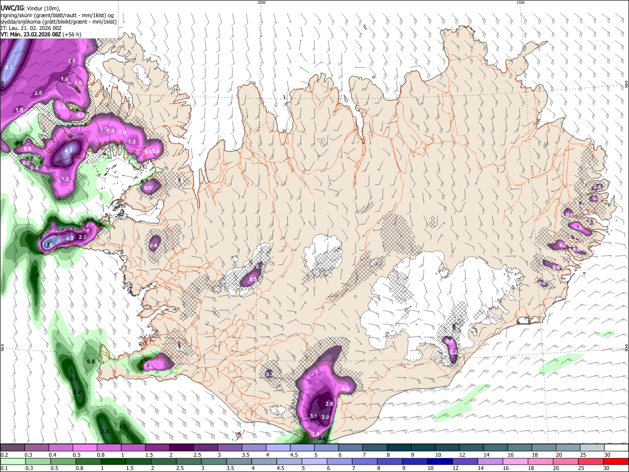Click the '3.1' snowfall value

pyautogui.click(x=313, y=416)
